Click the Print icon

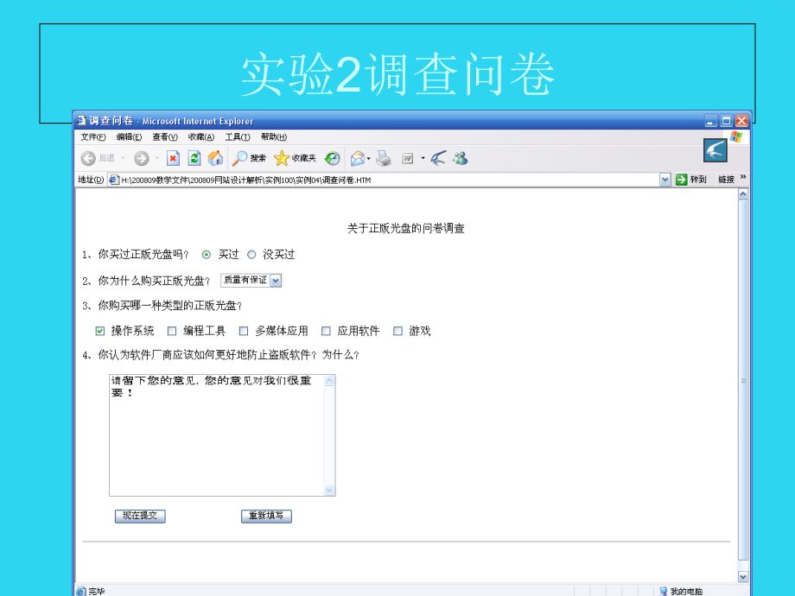384,159
